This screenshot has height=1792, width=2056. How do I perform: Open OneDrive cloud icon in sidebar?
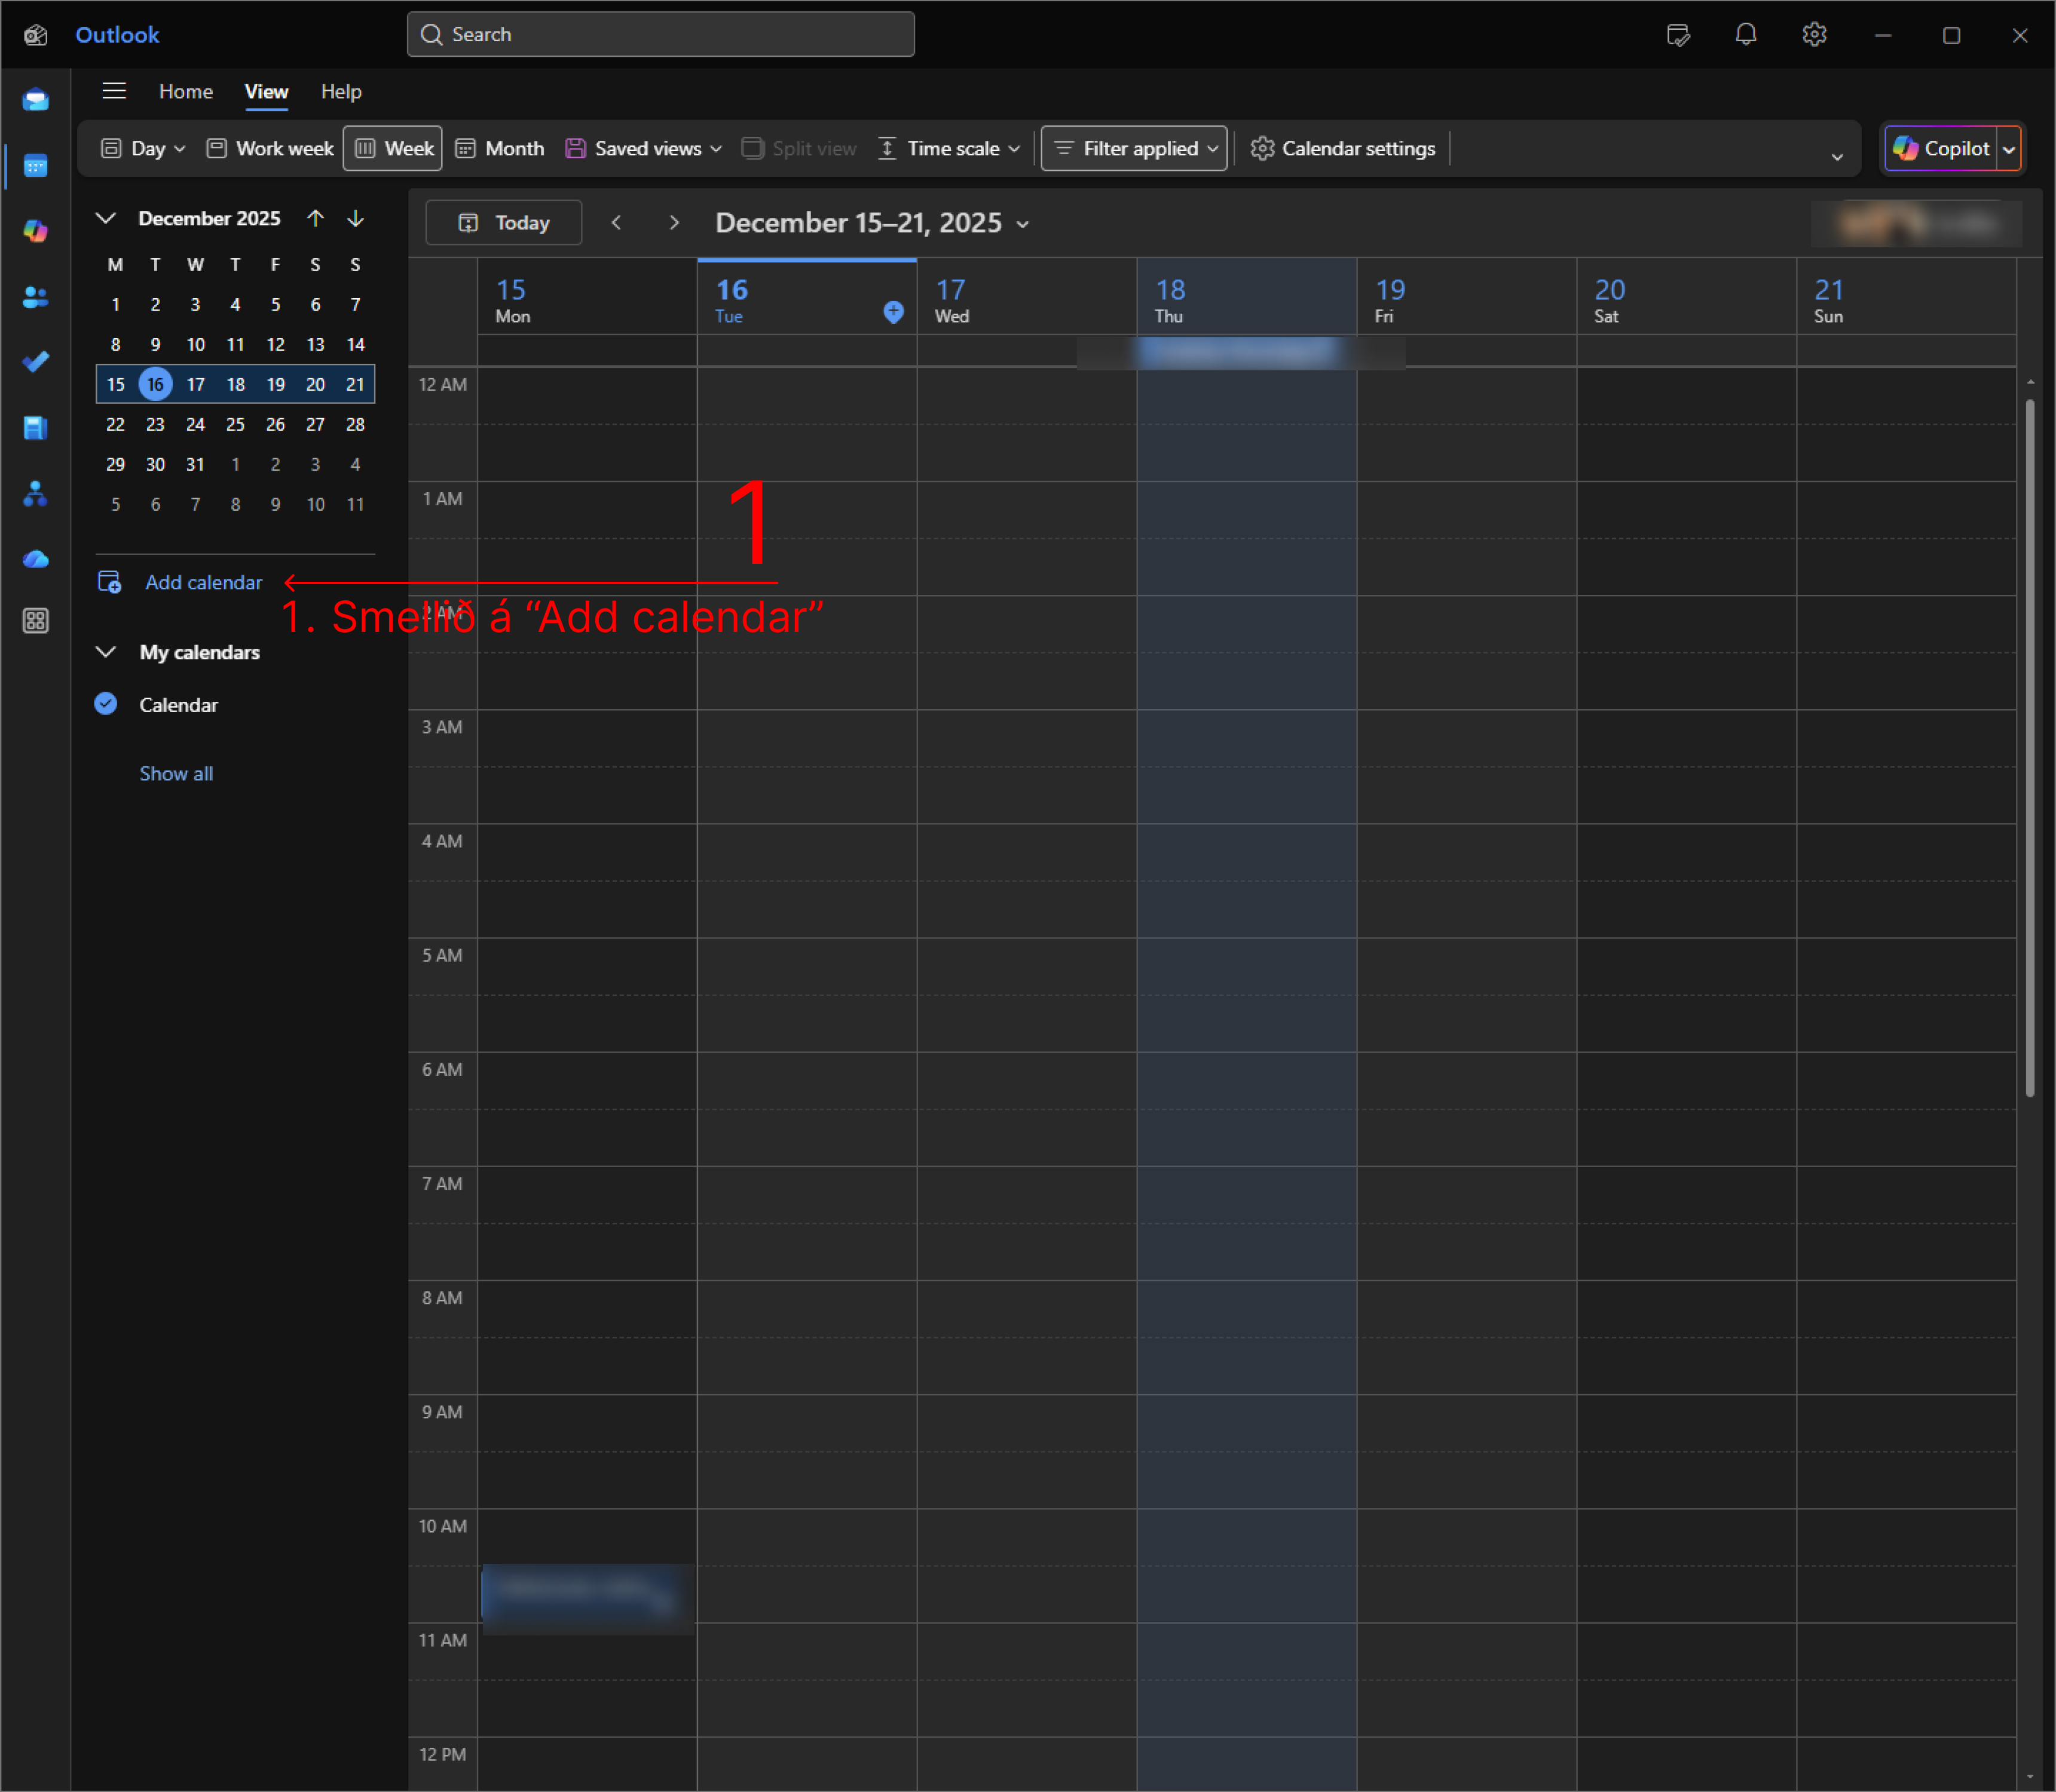click(36, 559)
